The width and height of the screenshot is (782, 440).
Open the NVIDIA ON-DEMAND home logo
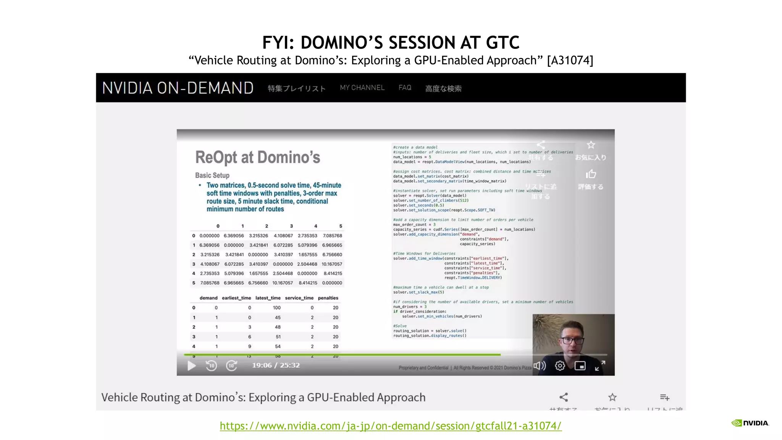pyautogui.click(x=178, y=88)
